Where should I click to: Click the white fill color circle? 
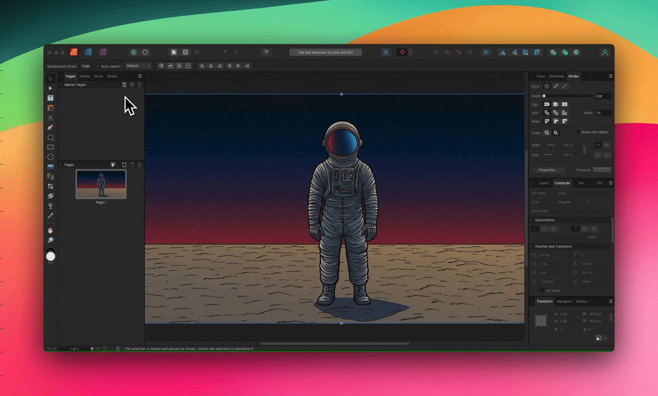pyautogui.click(x=51, y=257)
